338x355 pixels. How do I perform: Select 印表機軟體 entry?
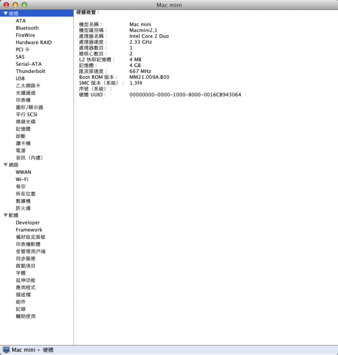[x=28, y=244]
